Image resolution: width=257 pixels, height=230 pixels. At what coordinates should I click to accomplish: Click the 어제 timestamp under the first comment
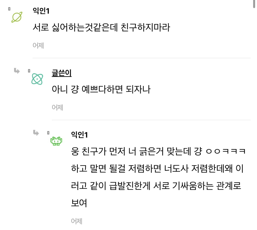(x=38, y=46)
